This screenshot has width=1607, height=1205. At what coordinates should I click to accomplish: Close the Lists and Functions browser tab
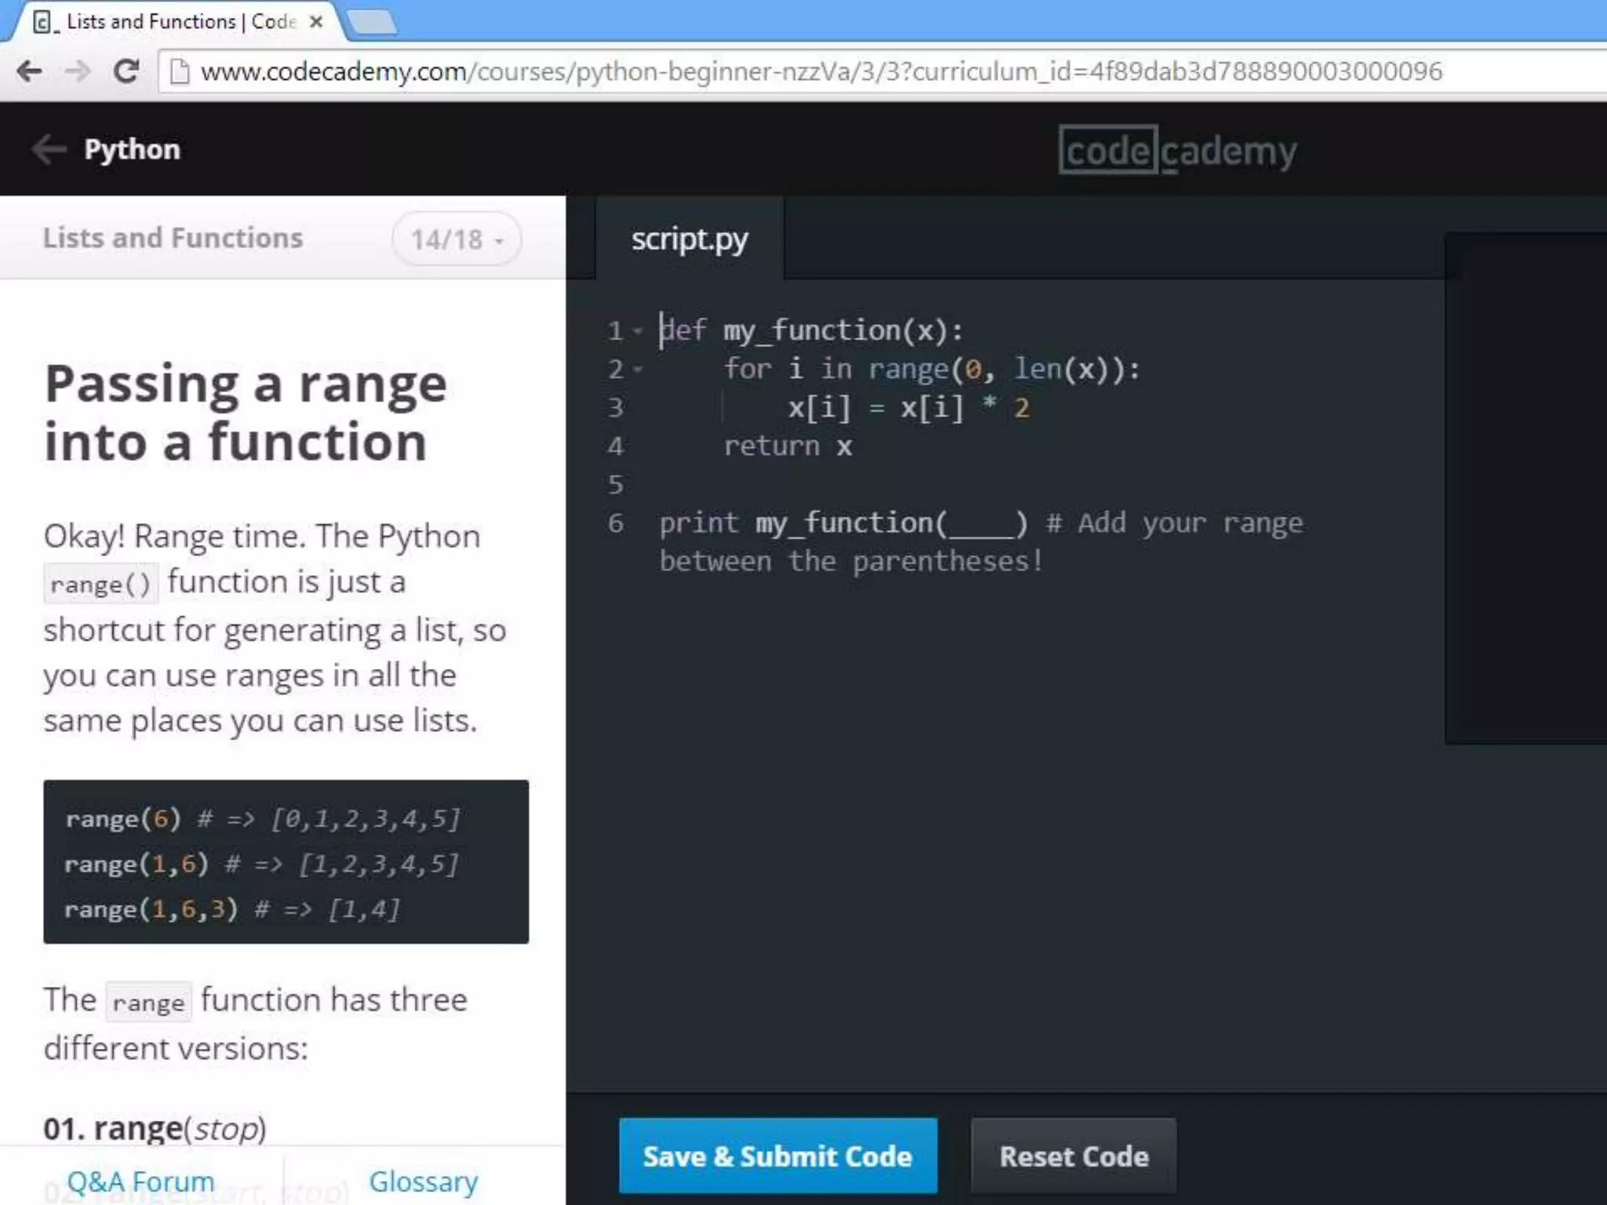[x=316, y=22]
